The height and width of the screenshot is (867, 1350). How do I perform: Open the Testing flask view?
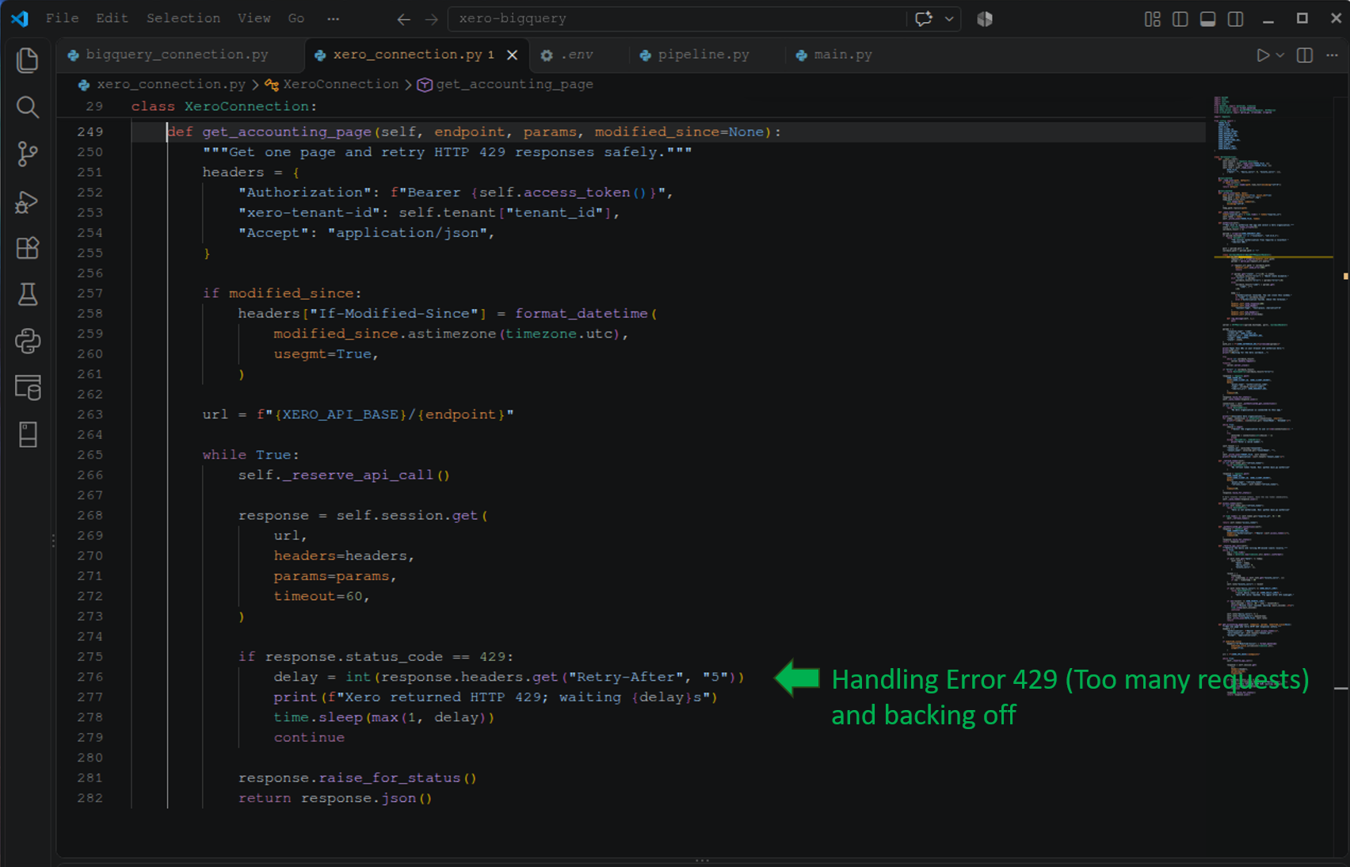(x=28, y=295)
